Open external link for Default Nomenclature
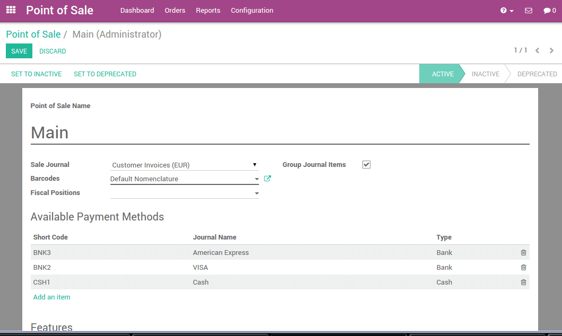This screenshot has height=336, width=562. [x=267, y=179]
